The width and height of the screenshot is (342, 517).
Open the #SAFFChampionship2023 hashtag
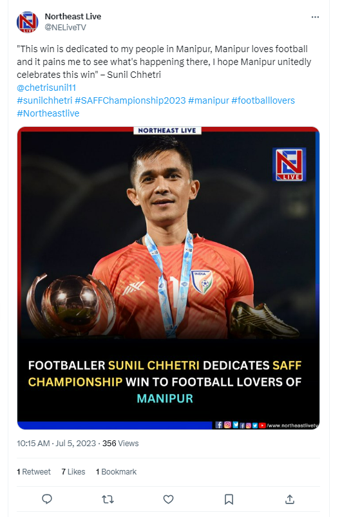(130, 100)
